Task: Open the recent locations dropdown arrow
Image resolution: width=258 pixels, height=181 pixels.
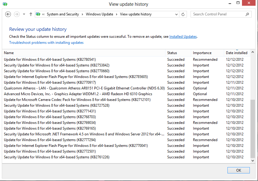Action: [x=24, y=14]
